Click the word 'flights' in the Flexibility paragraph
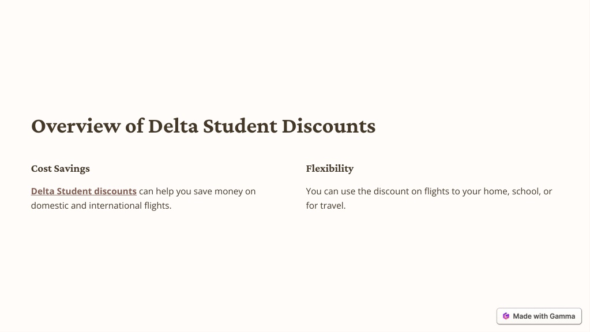Image resolution: width=590 pixels, height=332 pixels. click(437, 191)
